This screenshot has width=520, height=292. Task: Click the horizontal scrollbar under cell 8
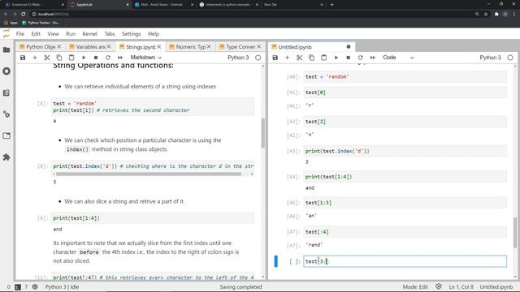[x=149, y=174]
